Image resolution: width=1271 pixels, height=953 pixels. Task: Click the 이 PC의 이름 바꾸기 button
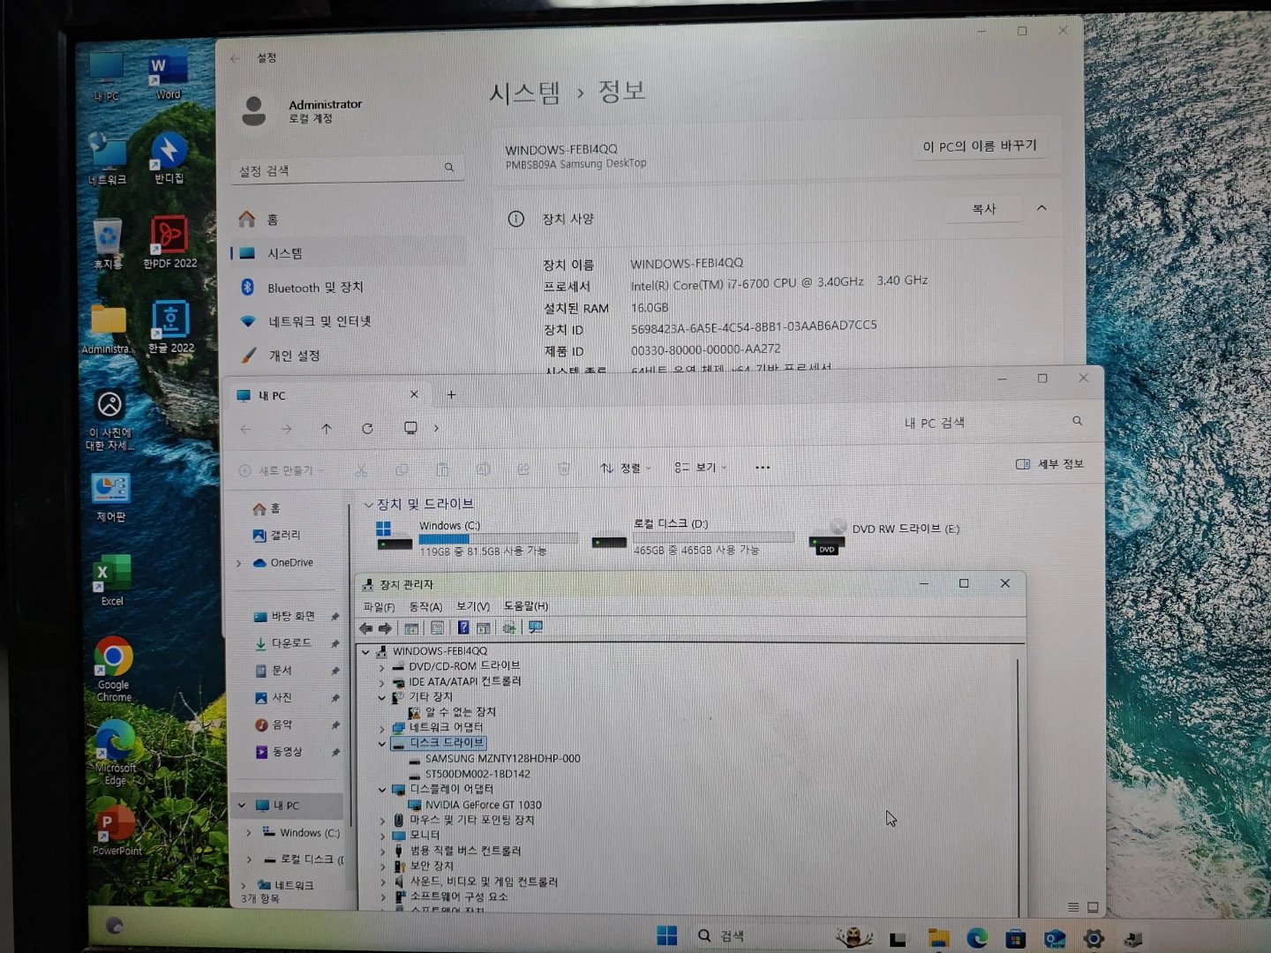980,146
